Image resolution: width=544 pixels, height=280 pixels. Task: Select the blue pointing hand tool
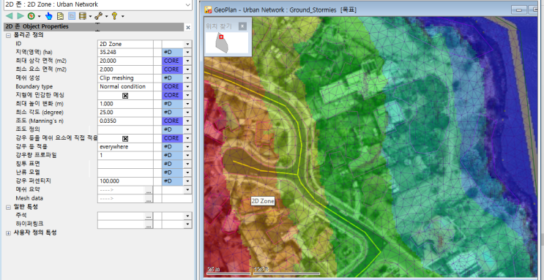point(49,16)
